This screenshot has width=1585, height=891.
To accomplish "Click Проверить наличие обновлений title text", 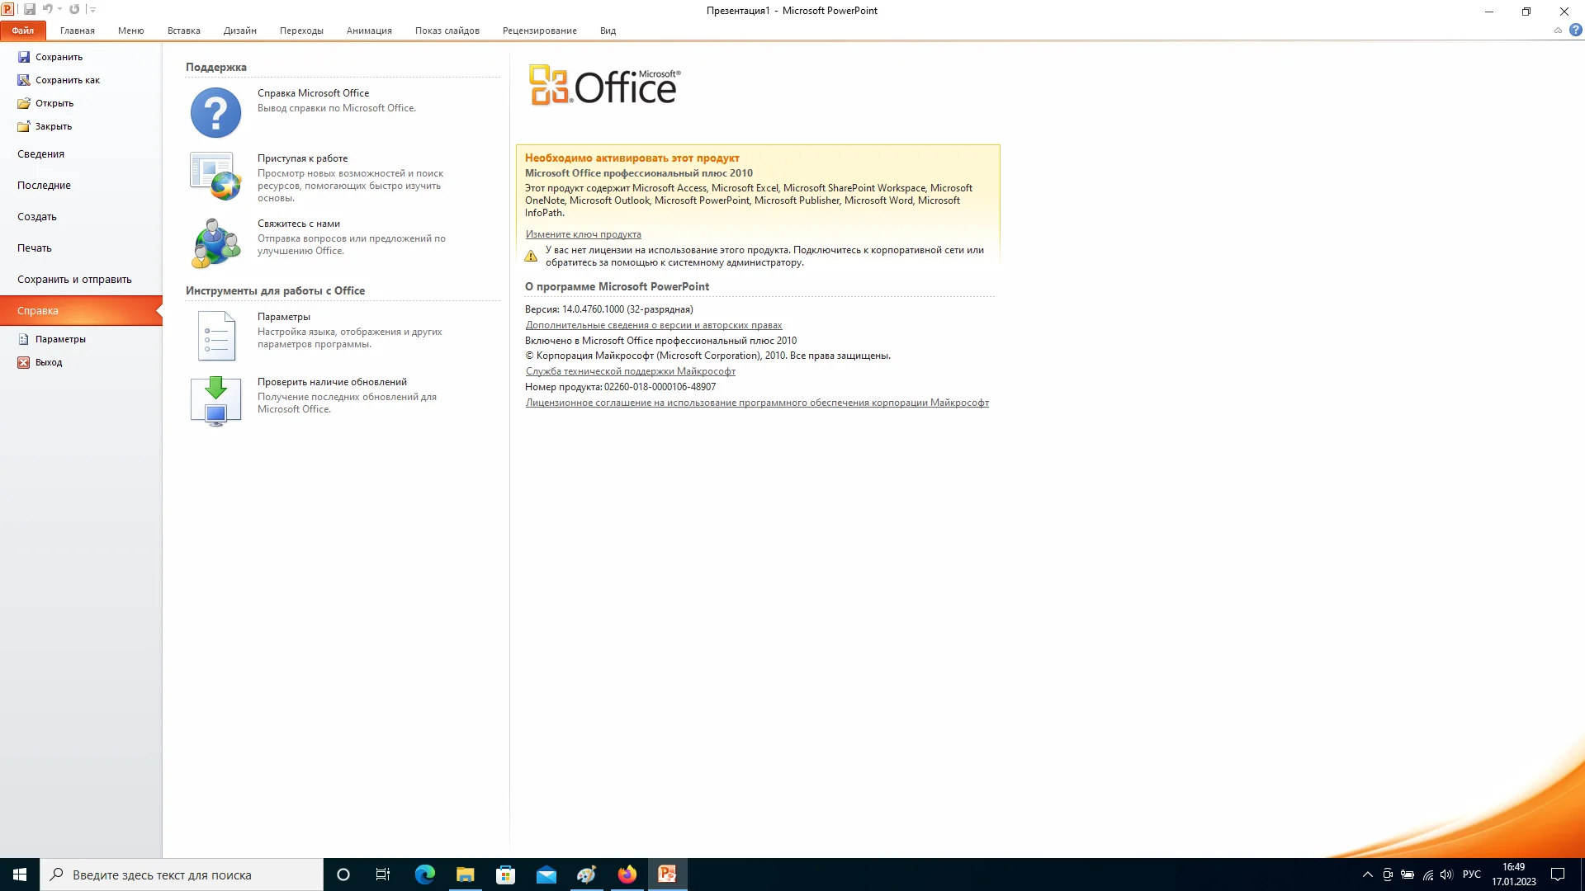I will pyautogui.click(x=332, y=382).
